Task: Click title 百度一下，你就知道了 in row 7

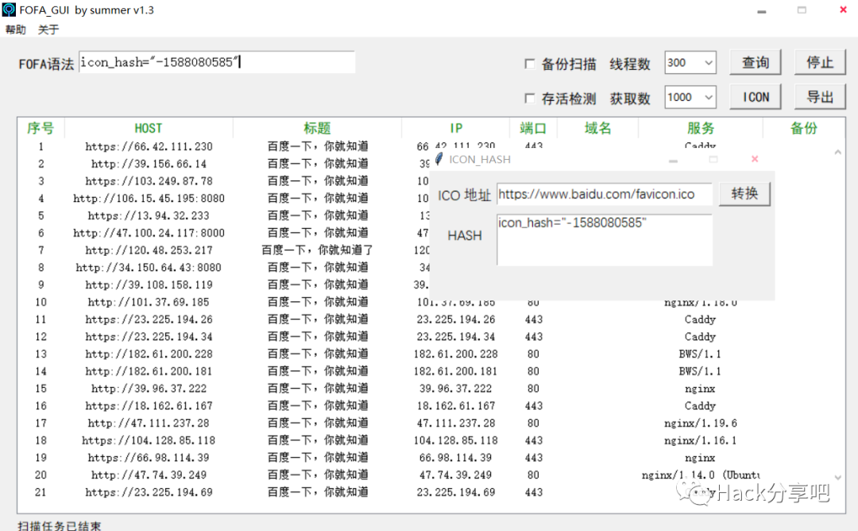Action: (x=317, y=250)
